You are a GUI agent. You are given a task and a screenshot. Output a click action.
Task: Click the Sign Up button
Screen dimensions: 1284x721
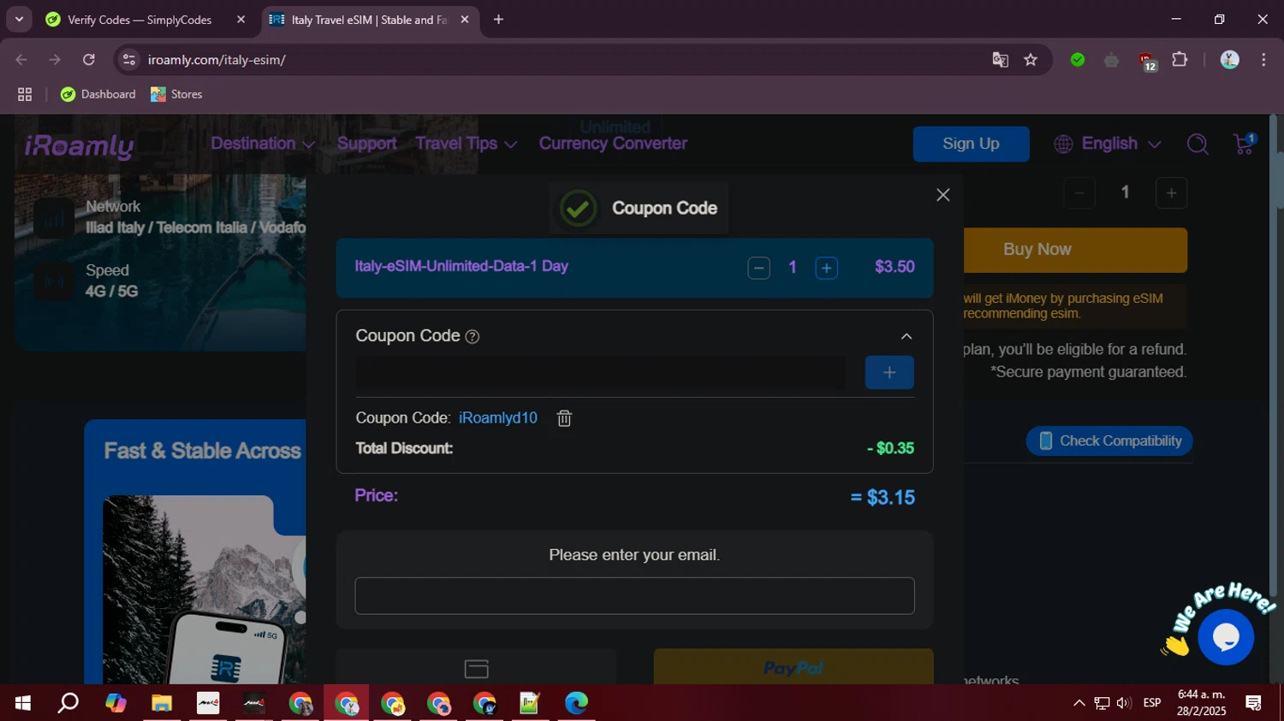971,144
